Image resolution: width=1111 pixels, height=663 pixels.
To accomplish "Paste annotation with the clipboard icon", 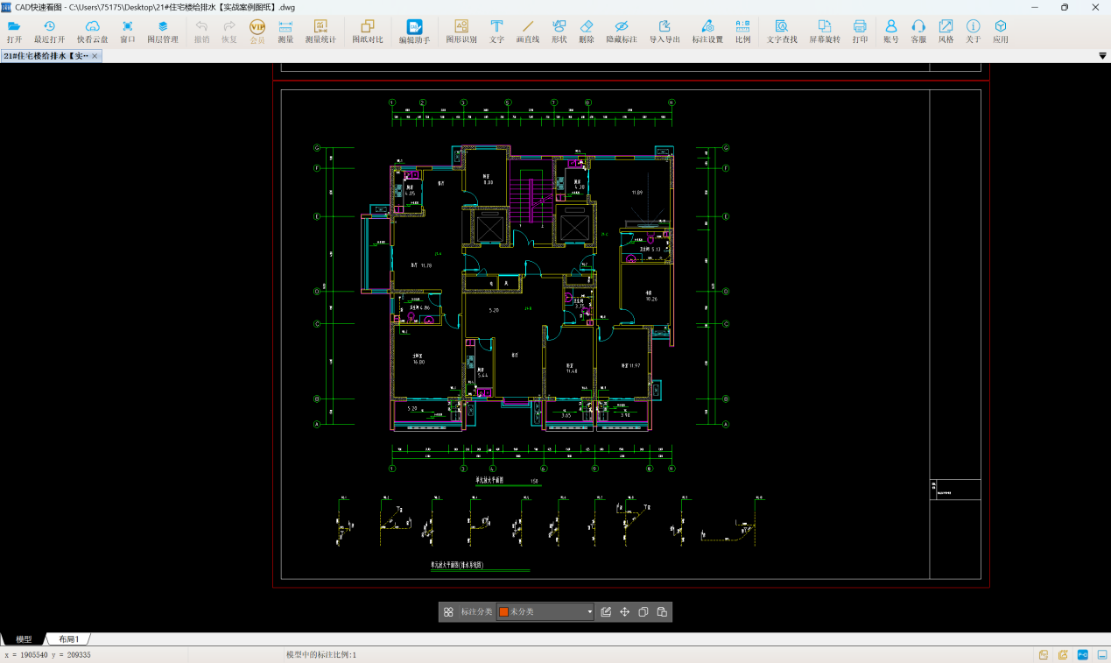I will [x=662, y=612].
